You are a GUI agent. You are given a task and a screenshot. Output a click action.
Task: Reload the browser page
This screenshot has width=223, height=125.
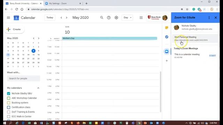(x=17, y=9)
